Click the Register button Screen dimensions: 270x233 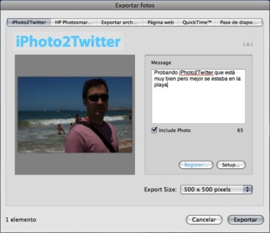coord(196,165)
